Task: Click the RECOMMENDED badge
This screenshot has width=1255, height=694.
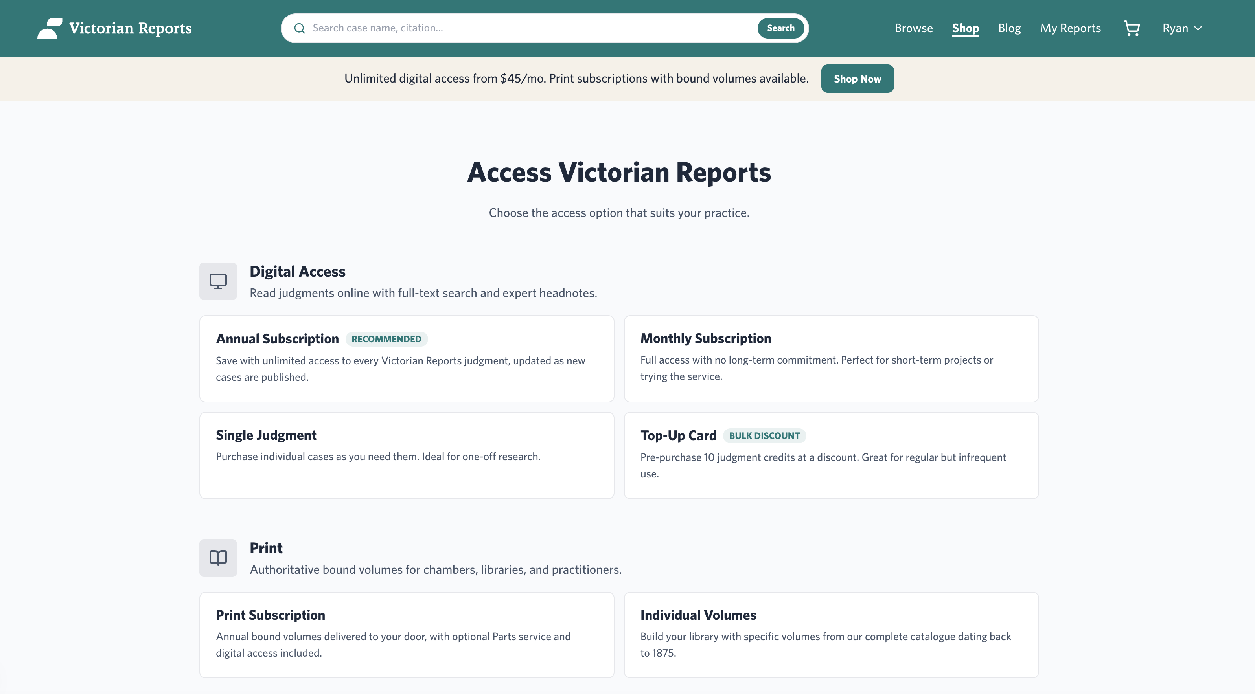Action: pos(387,338)
